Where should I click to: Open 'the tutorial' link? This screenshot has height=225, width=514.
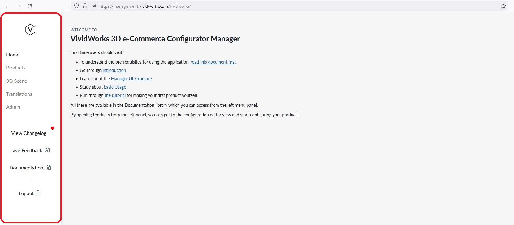pyautogui.click(x=115, y=95)
